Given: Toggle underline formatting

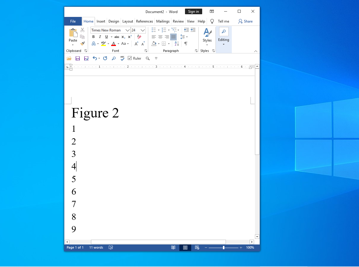Looking at the screenshot, I should [106, 37].
